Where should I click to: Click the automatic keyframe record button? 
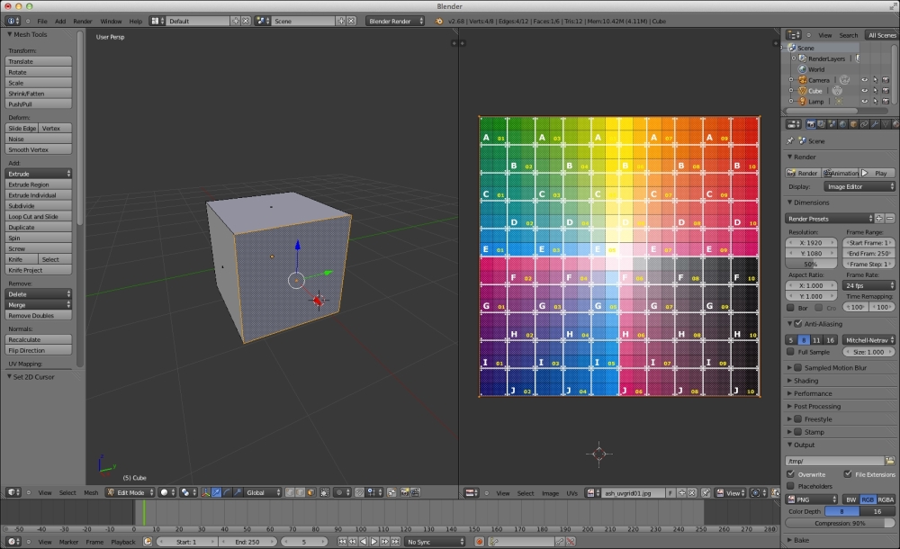tap(480, 542)
